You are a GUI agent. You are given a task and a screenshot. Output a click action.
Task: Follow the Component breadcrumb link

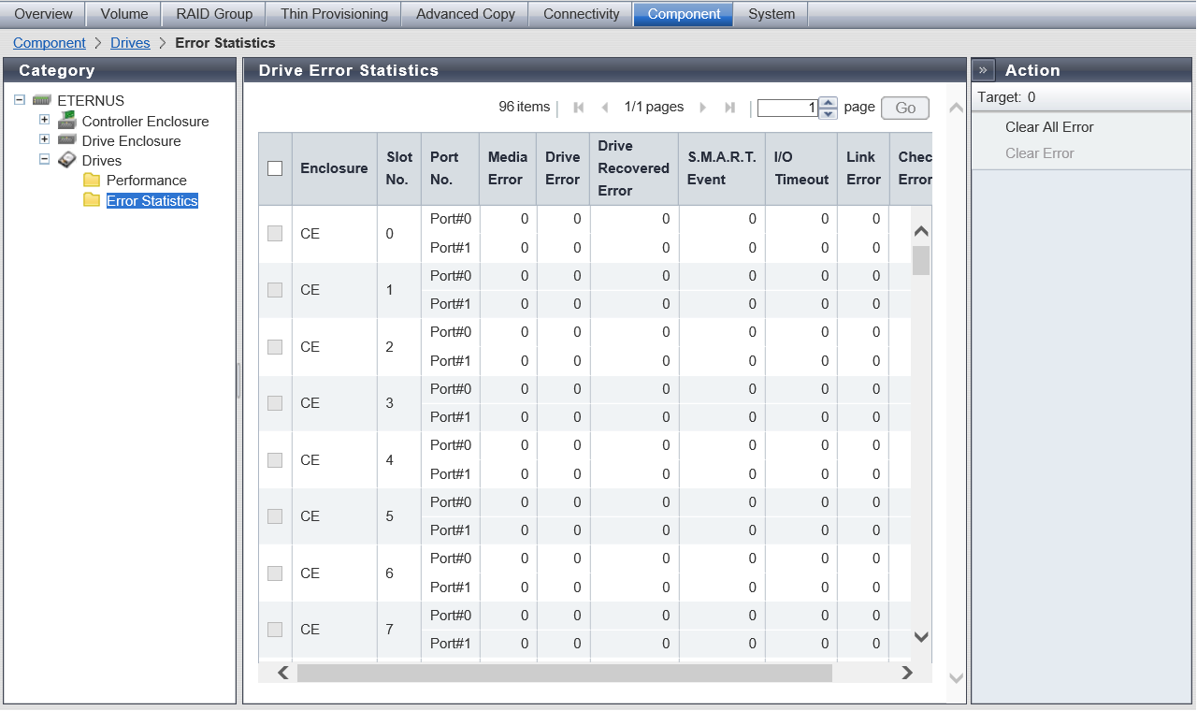pos(49,43)
